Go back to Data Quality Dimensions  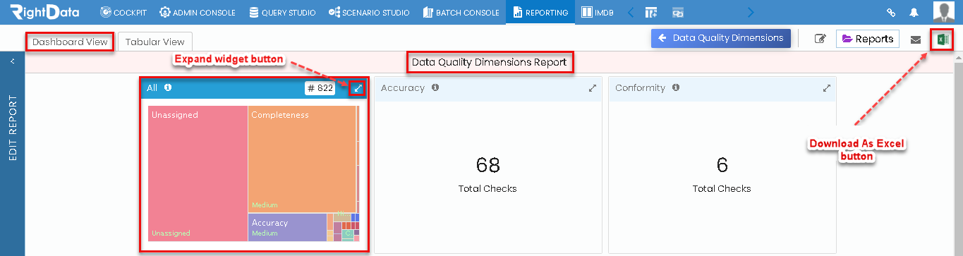click(x=720, y=38)
